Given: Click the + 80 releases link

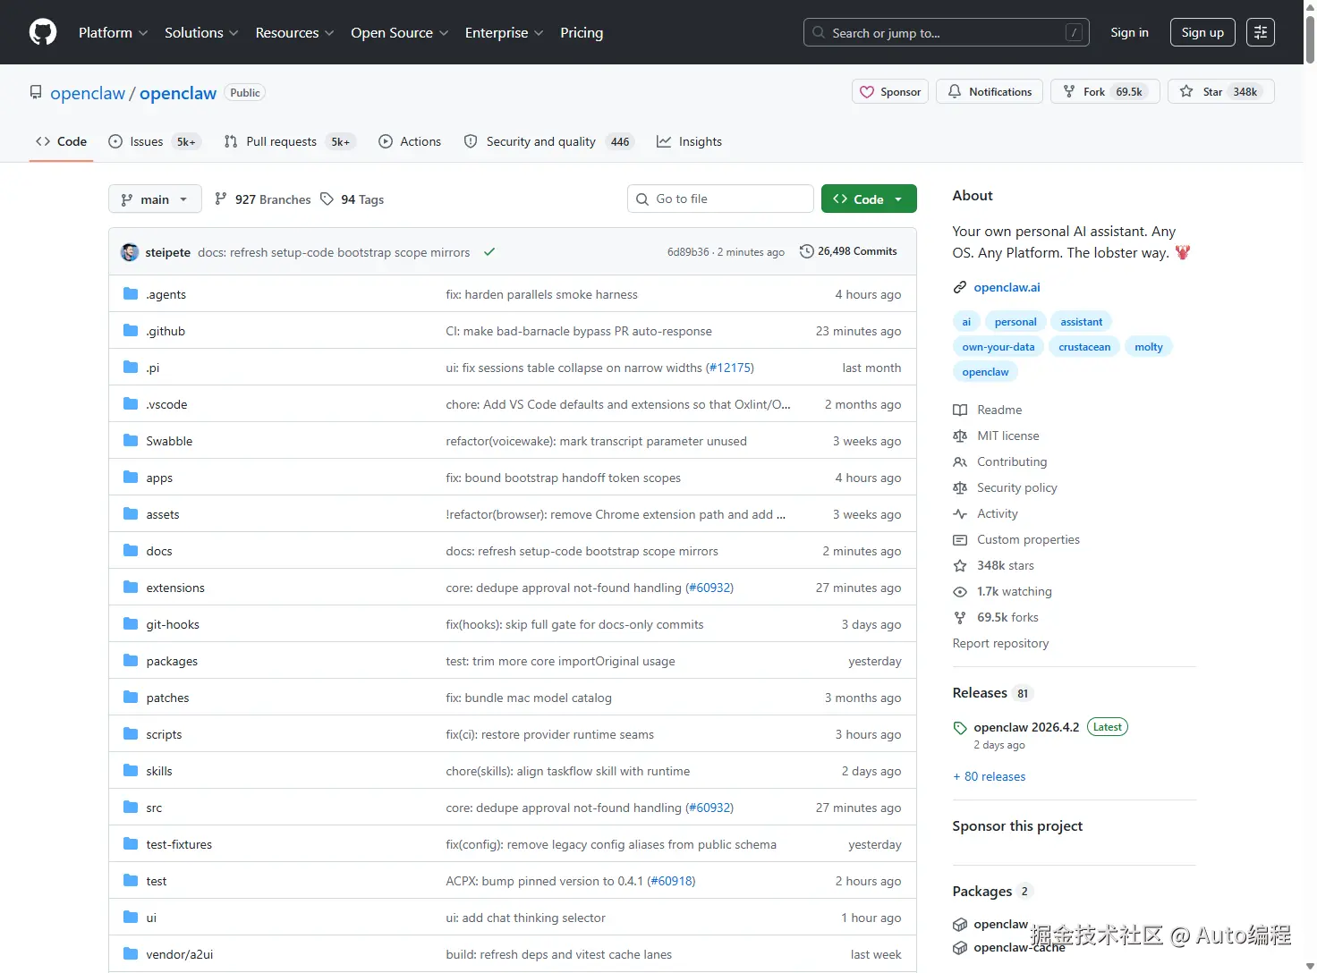Looking at the screenshot, I should pos(990,776).
